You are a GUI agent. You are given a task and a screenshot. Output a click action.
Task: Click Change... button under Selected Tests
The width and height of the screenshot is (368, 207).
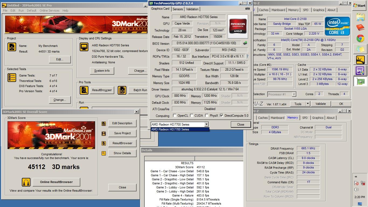(60, 100)
